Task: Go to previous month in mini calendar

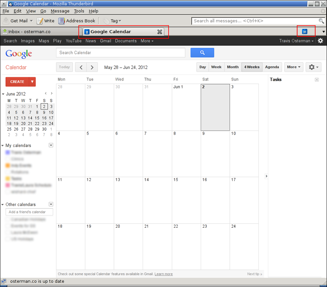Action: (x=46, y=94)
